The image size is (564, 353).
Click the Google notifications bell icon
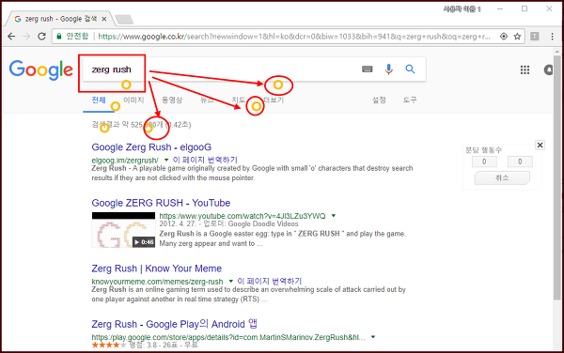tap(548, 69)
